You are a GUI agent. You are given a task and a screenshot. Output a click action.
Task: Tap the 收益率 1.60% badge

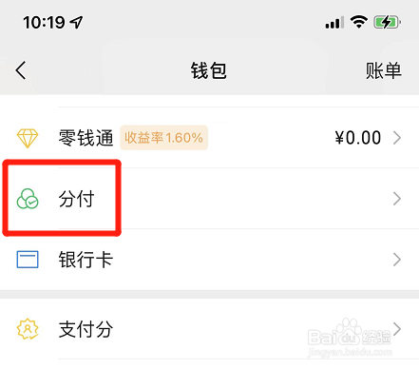(x=163, y=138)
